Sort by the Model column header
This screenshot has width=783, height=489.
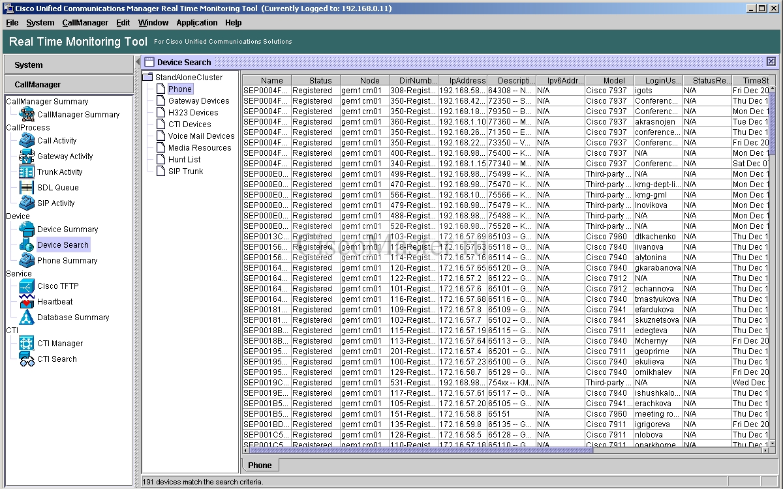[609, 80]
